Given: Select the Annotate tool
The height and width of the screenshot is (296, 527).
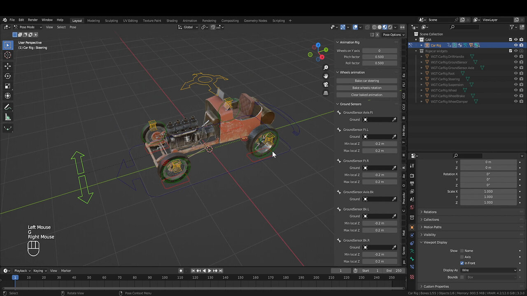Looking at the screenshot, I should [x=7, y=107].
